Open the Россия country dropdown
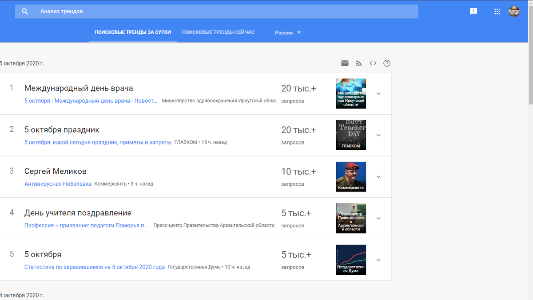 288,33
